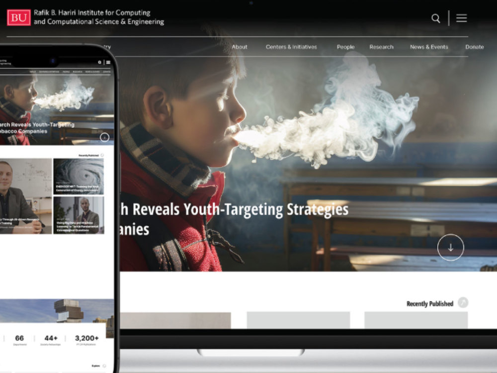Open the People menu item

click(345, 47)
